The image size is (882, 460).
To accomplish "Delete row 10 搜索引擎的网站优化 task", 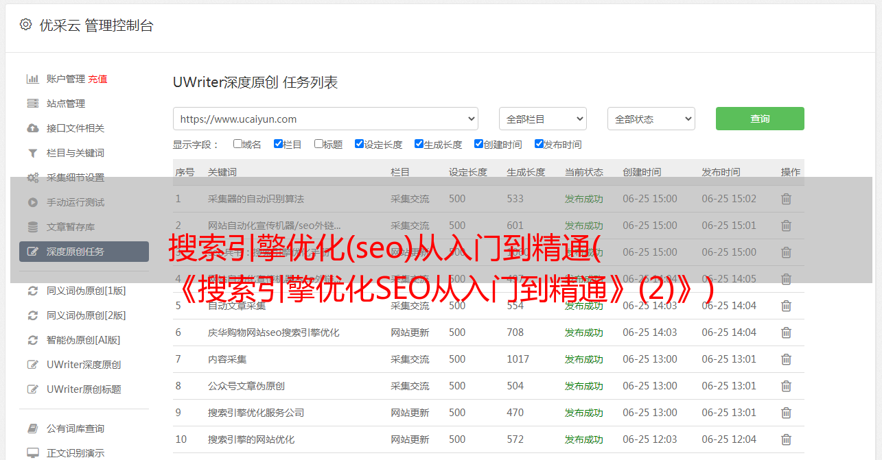I will pos(786,439).
